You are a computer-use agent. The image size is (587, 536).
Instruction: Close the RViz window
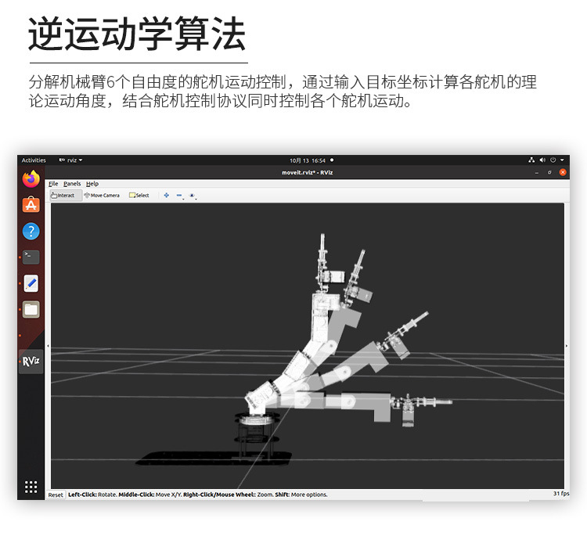[562, 172]
